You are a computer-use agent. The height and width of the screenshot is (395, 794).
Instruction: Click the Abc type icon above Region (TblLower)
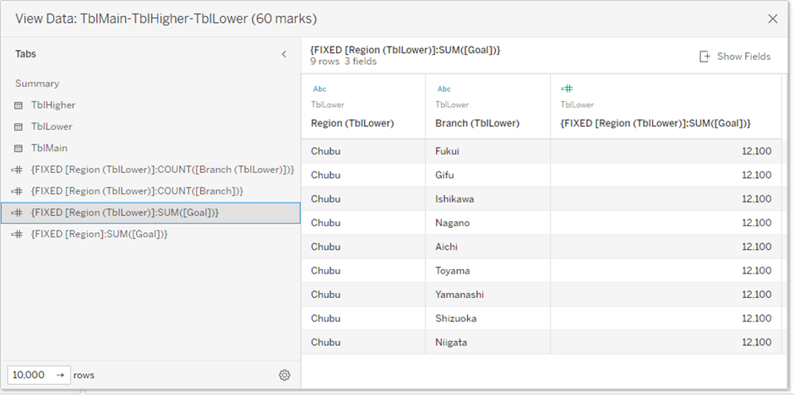click(319, 89)
